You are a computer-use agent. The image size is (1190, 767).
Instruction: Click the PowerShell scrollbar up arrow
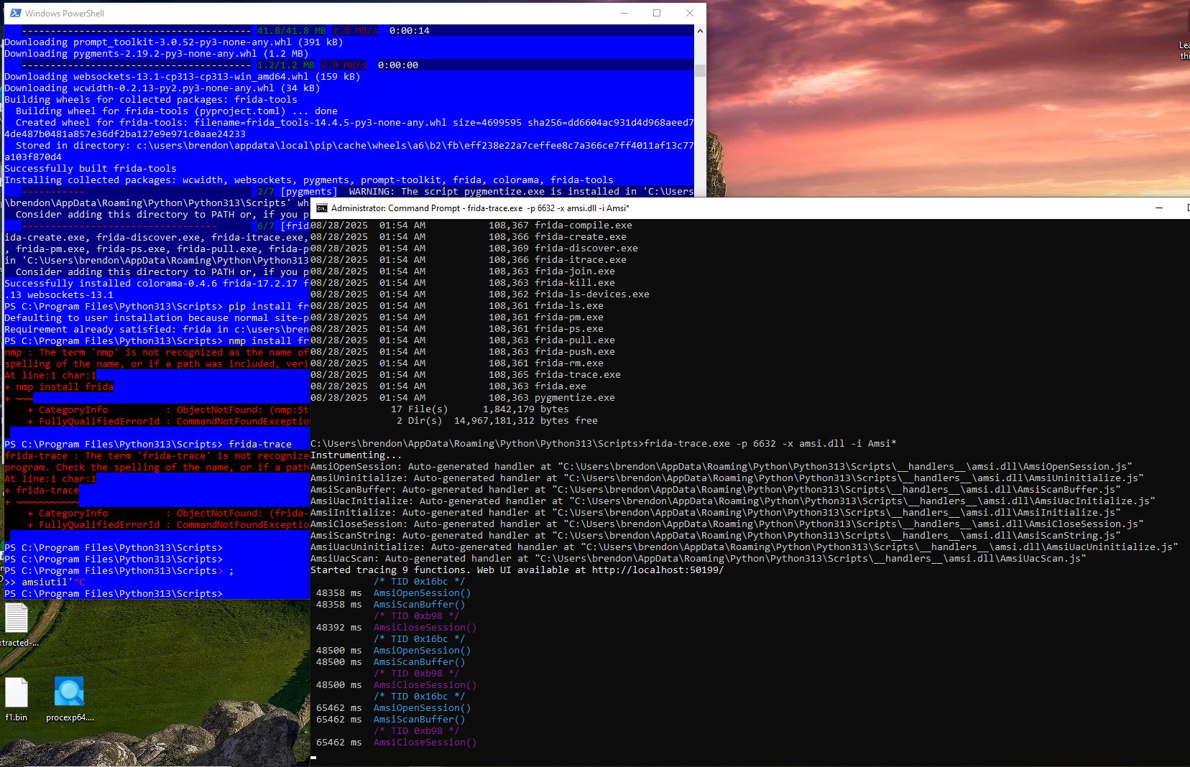700,31
